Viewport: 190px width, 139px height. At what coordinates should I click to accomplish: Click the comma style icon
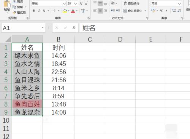pos(167,11)
